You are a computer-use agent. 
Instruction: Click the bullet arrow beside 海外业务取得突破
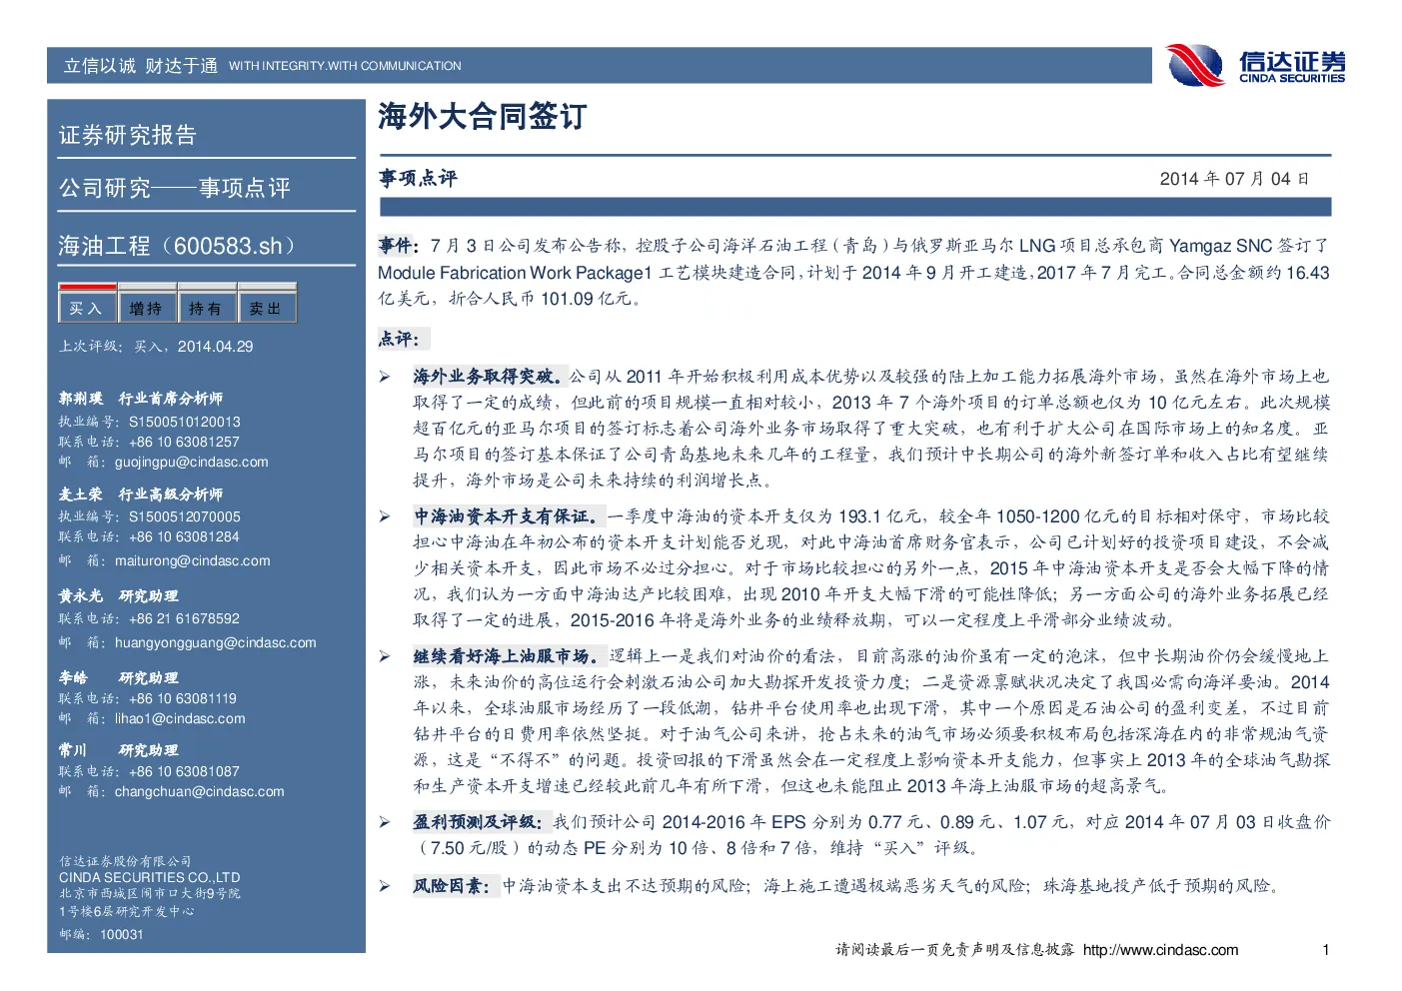(385, 377)
